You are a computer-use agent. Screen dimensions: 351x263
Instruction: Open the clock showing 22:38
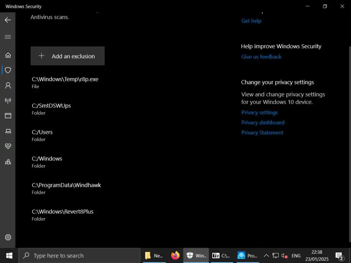317,255
